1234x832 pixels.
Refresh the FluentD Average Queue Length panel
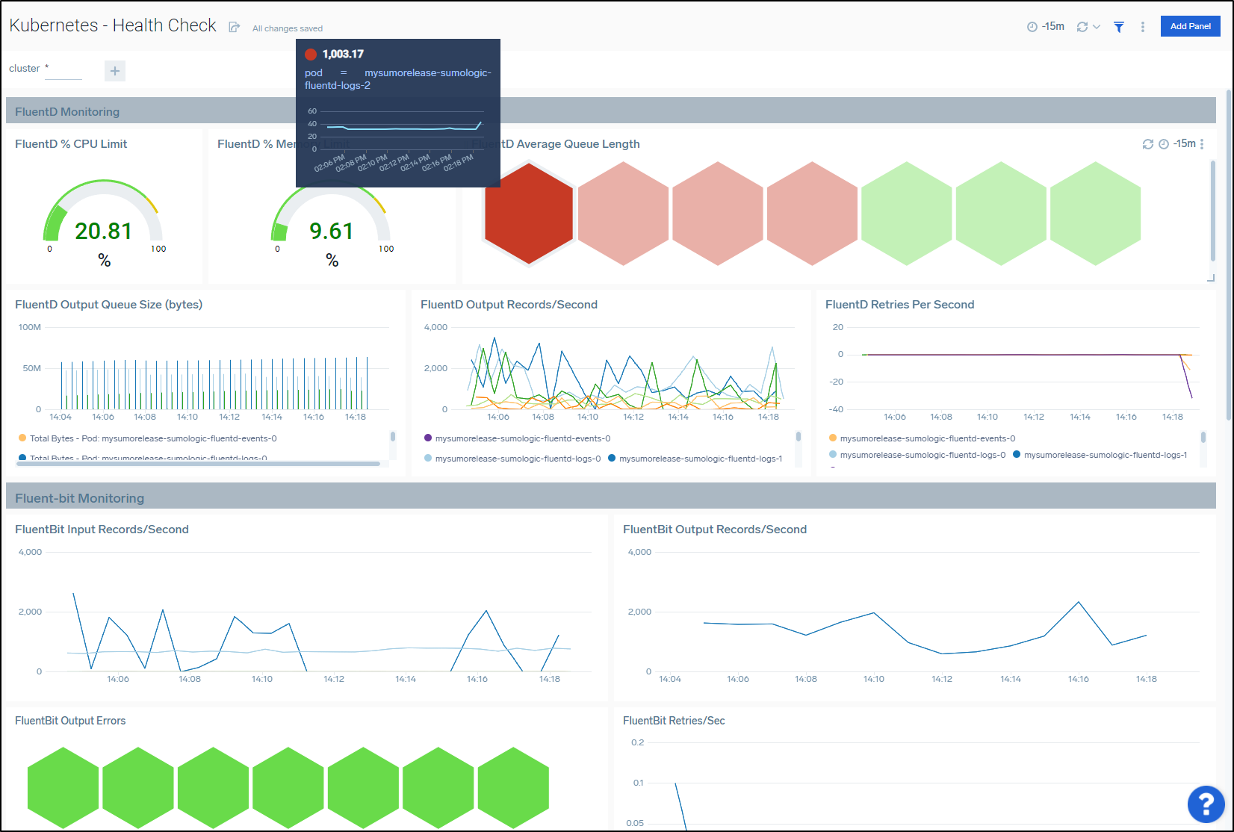(x=1148, y=144)
